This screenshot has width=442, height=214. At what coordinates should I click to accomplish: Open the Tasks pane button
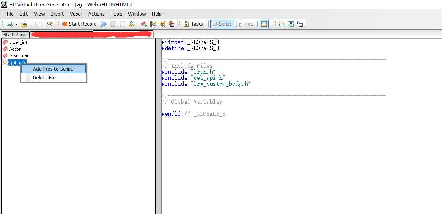193,24
